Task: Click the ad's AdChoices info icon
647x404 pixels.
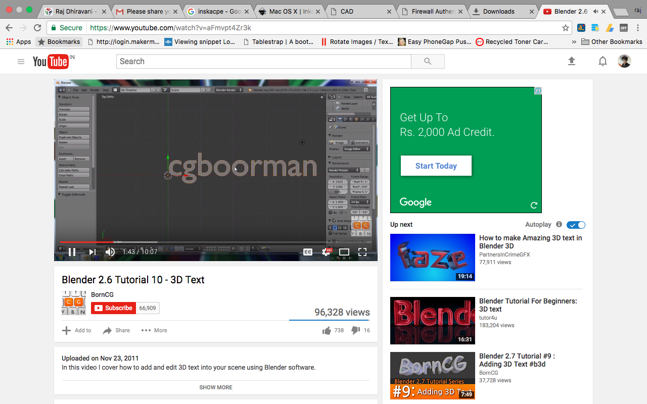Action: pos(538,91)
